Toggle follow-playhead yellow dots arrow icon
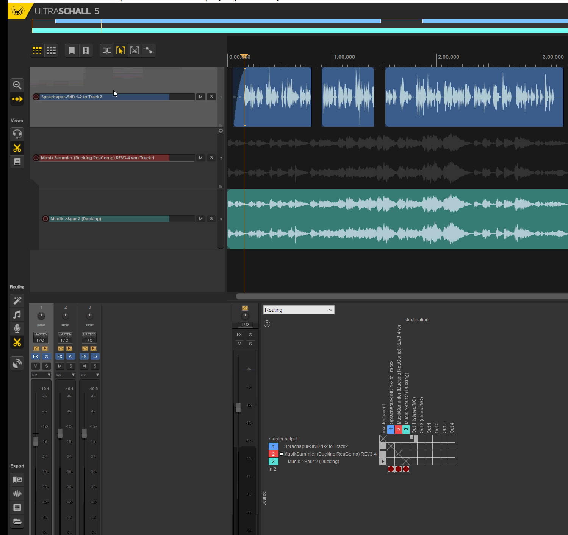Viewport: 568px width, 535px height. point(17,99)
